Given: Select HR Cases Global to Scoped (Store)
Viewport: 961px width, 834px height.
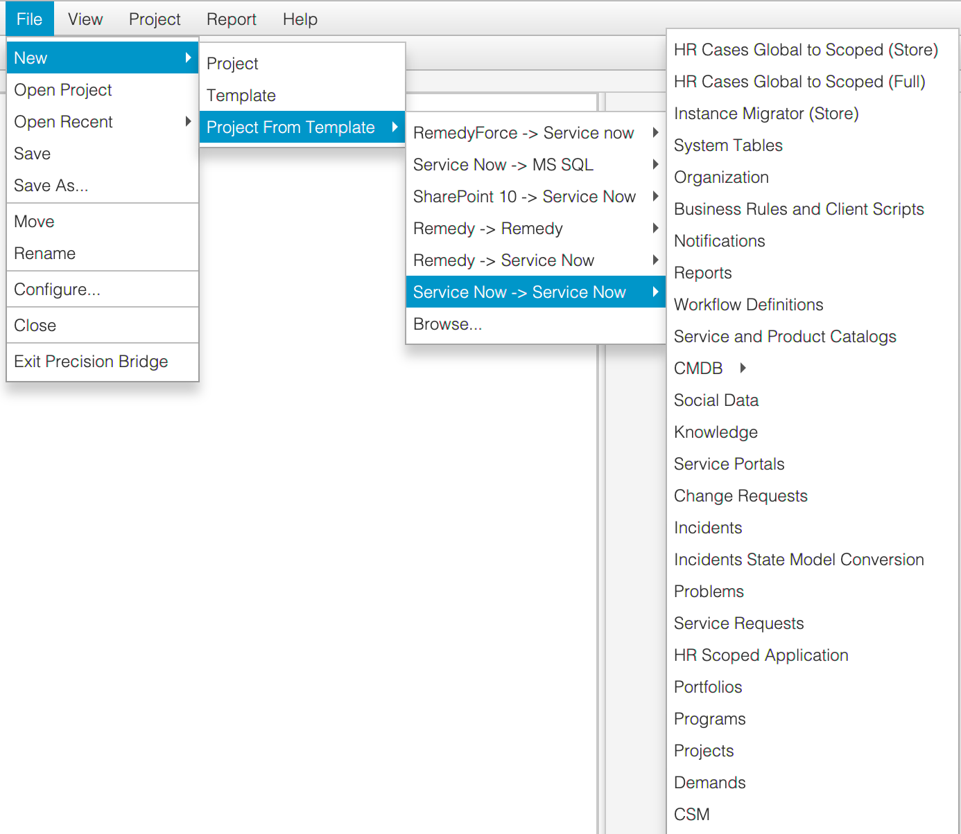Looking at the screenshot, I should 813,49.
